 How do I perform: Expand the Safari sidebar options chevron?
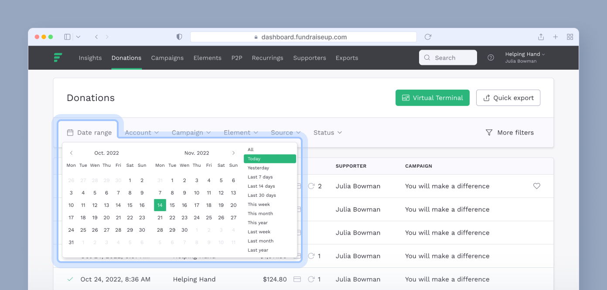[78, 37]
